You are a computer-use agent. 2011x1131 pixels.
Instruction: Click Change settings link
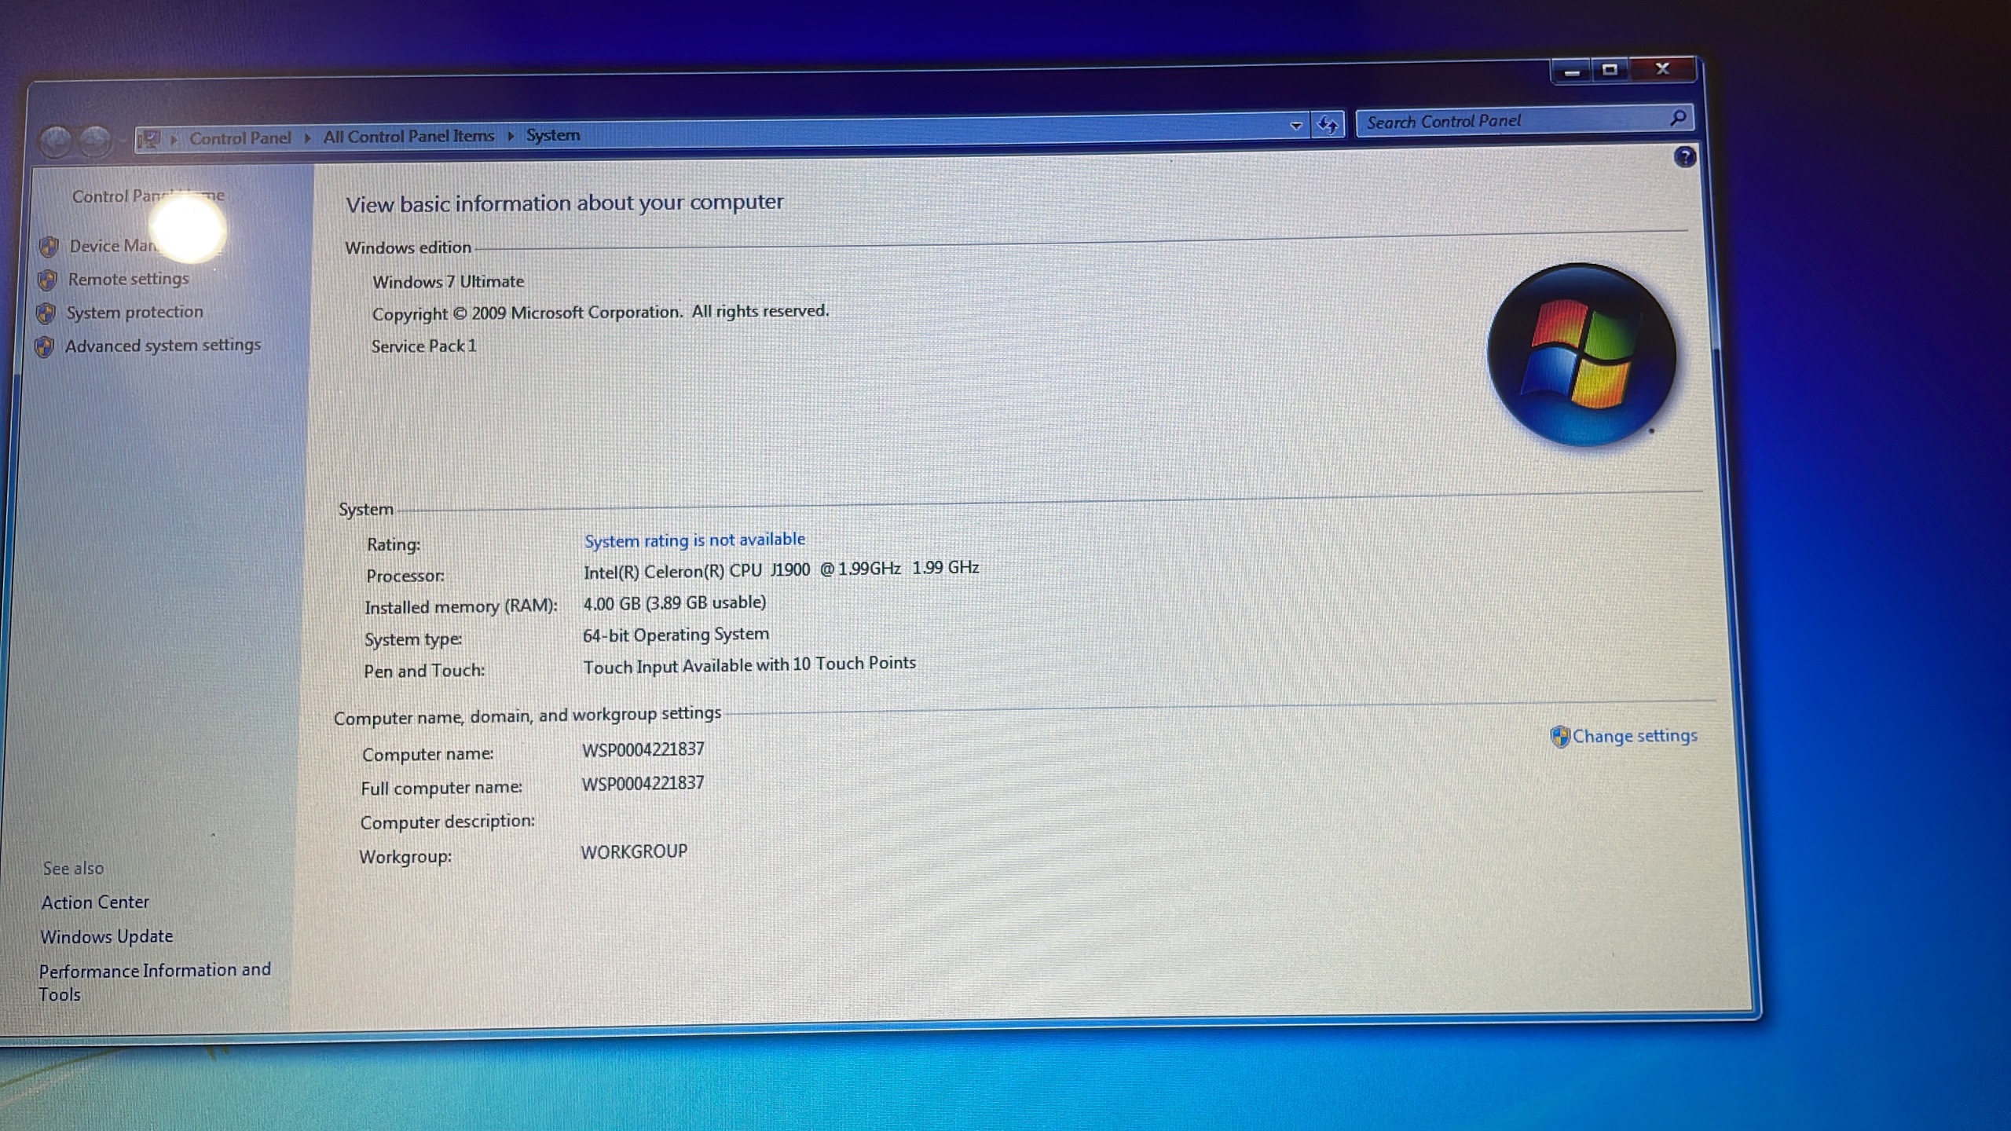tap(1635, 736)
